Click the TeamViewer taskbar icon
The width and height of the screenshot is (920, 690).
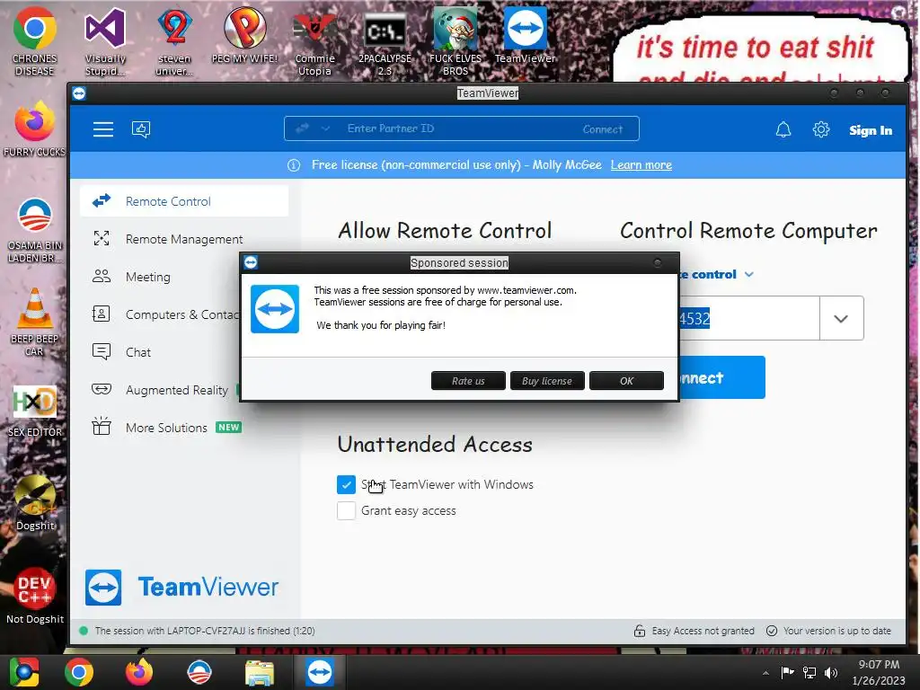pyautogui.click(x=319, y=672)
